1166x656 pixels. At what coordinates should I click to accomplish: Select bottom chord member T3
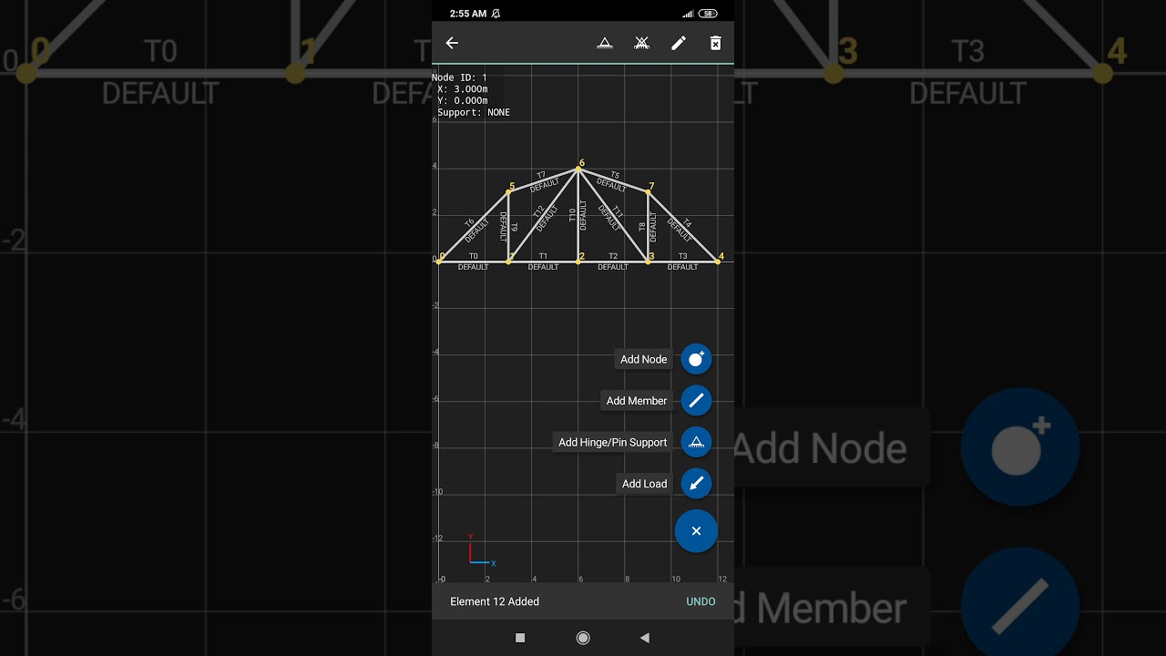pos(683,261)
